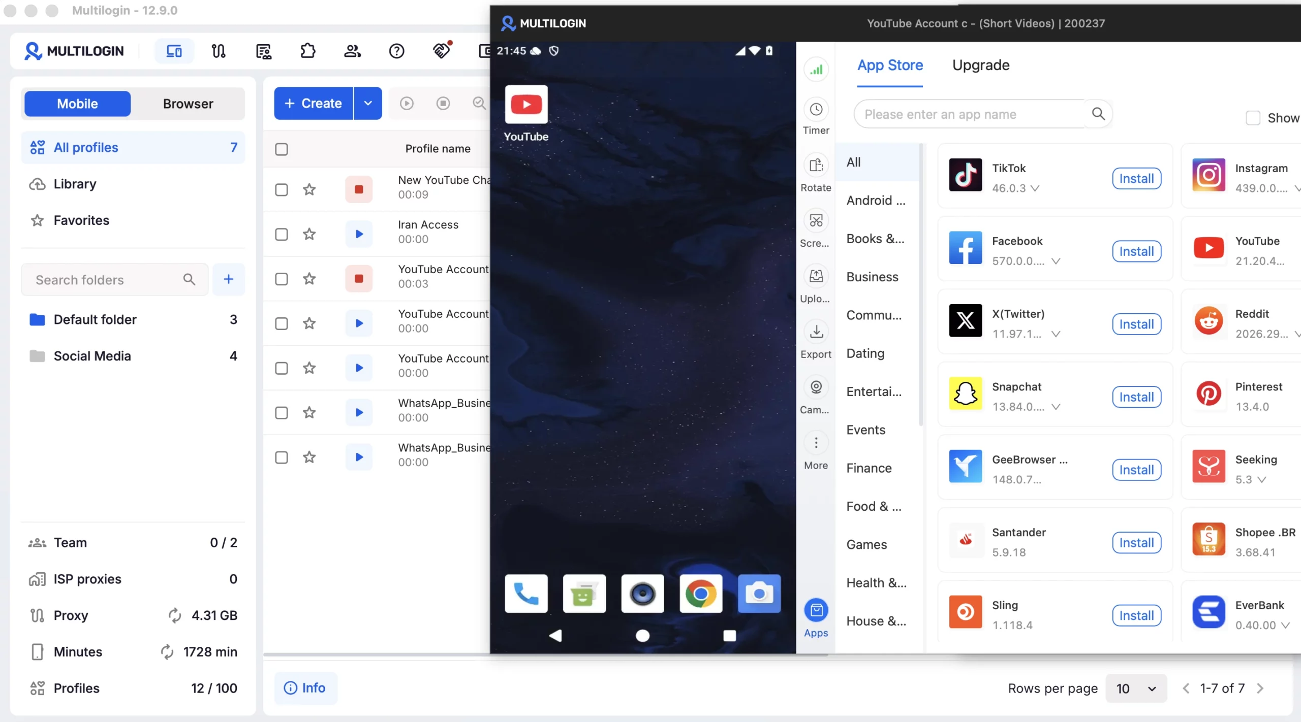Check the Iran Access row checkbox
Image resolution: width=1301 pixels, height=722 pixels.
click(x=282, y=234)
